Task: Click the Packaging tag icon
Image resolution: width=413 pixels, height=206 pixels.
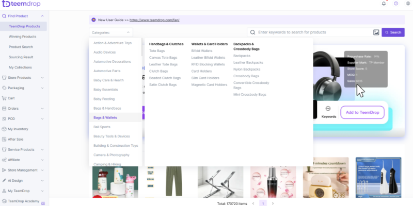Action: 4,88
